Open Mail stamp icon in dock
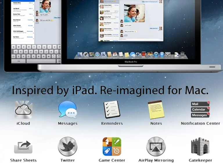223x163 pixels. tap(103, 54)
